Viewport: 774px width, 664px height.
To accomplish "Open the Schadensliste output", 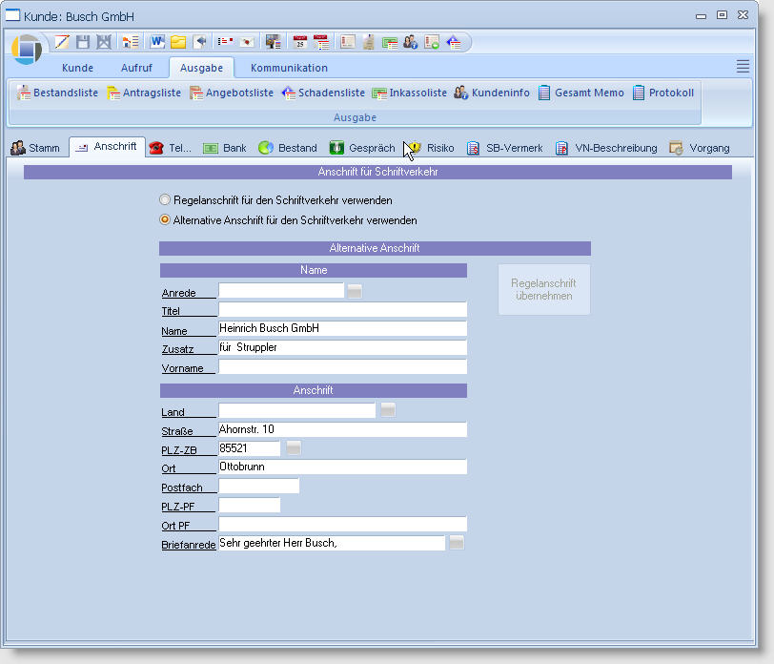I will (323, 93).
